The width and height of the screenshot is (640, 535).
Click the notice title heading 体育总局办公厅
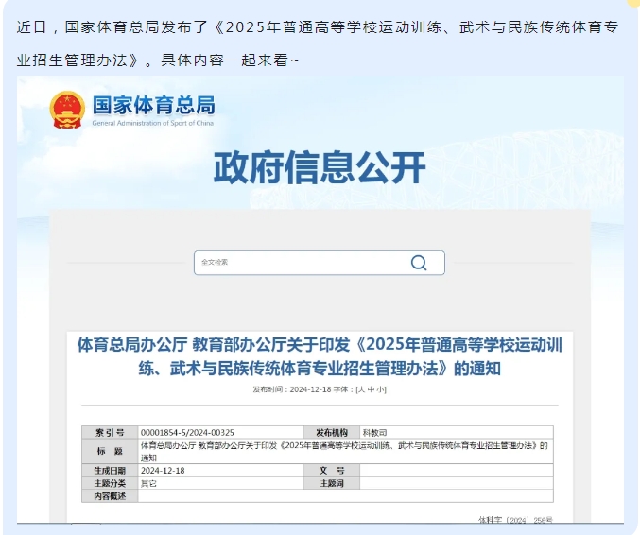click(x=320, y=356)
